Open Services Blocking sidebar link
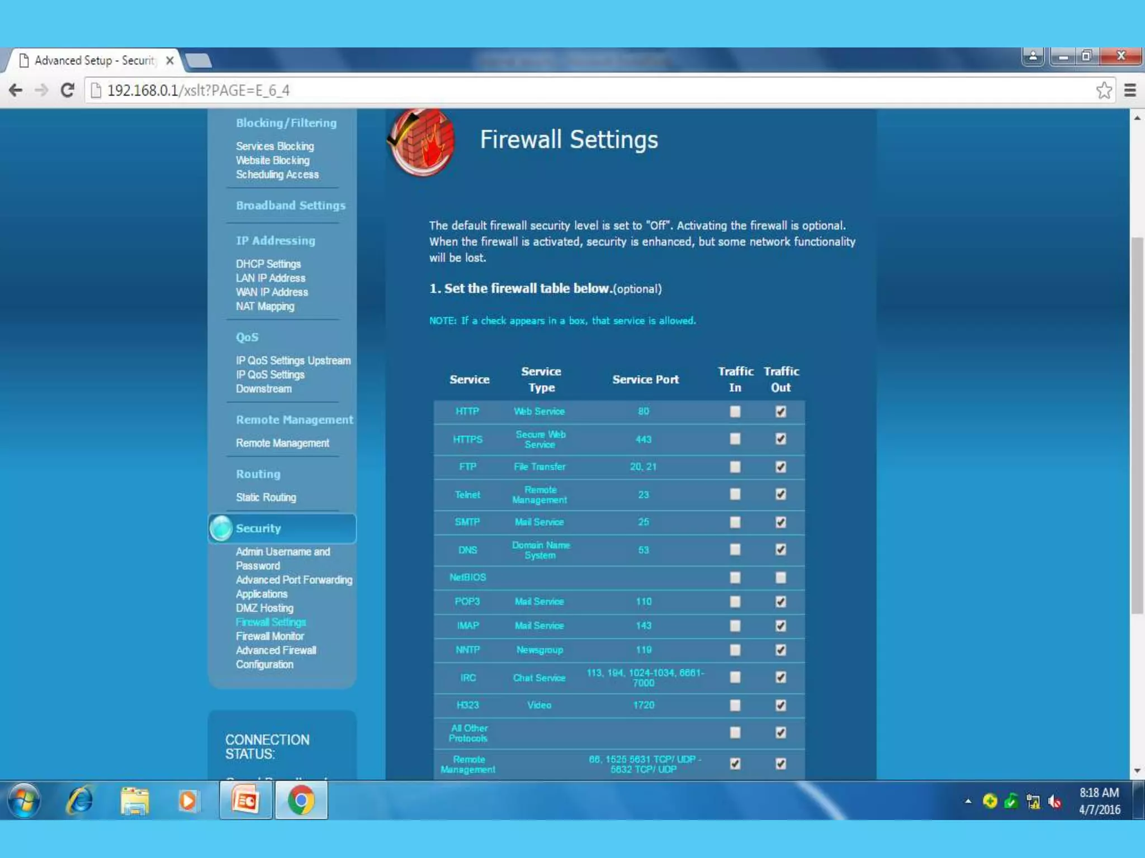Screen dimensions: 1145x858 click(x=275, y=146)
